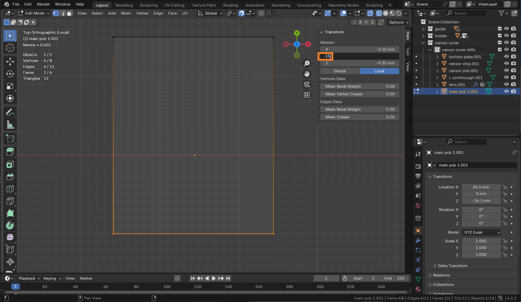Viewport: 521px width, 302px height.
Task: Activate the Inset Faces tool
Action: (x=10, y=165)
